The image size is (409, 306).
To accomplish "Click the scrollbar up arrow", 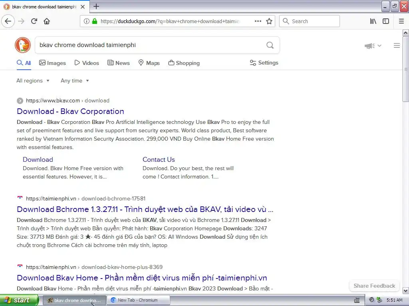I will 405,33.
